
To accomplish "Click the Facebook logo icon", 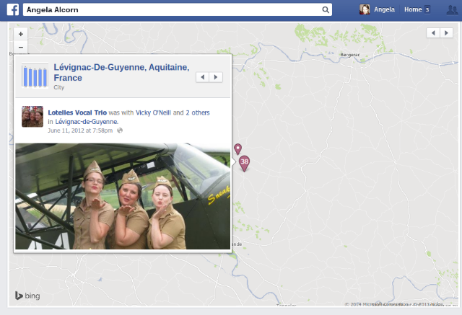I will (13, 10).
